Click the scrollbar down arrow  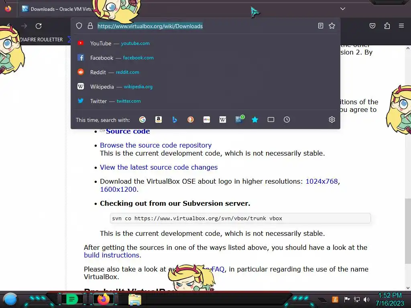(408, 288)
